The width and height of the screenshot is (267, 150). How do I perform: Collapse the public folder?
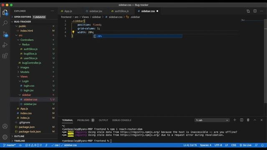tap(22, 26)
